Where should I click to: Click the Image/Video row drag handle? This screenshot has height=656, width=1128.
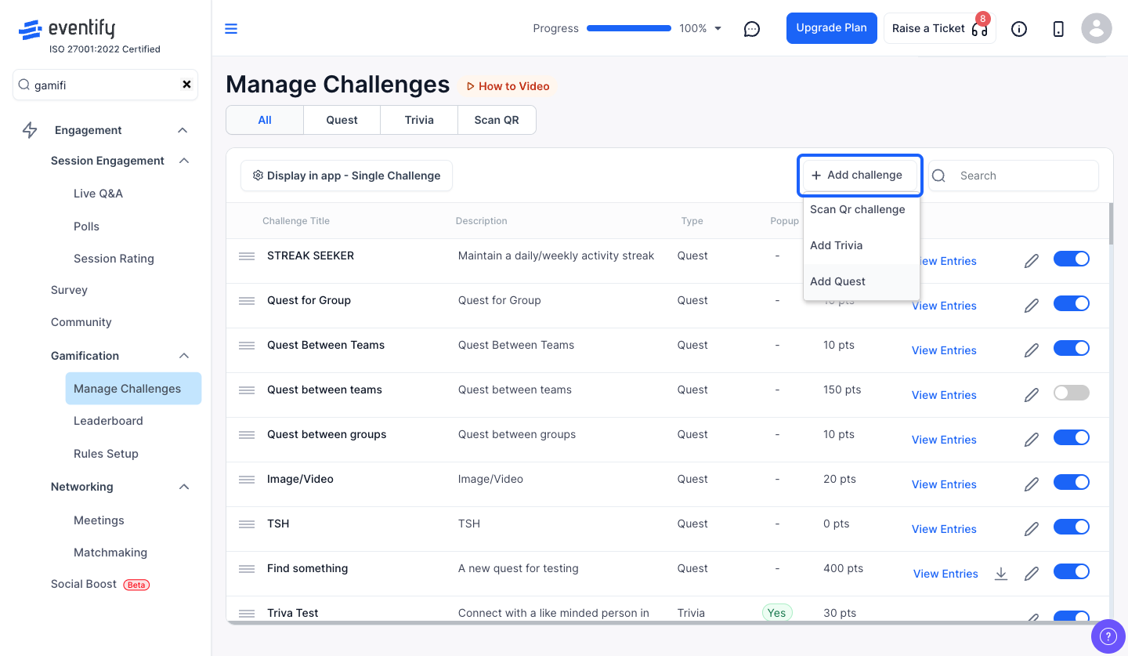[247, 480]
